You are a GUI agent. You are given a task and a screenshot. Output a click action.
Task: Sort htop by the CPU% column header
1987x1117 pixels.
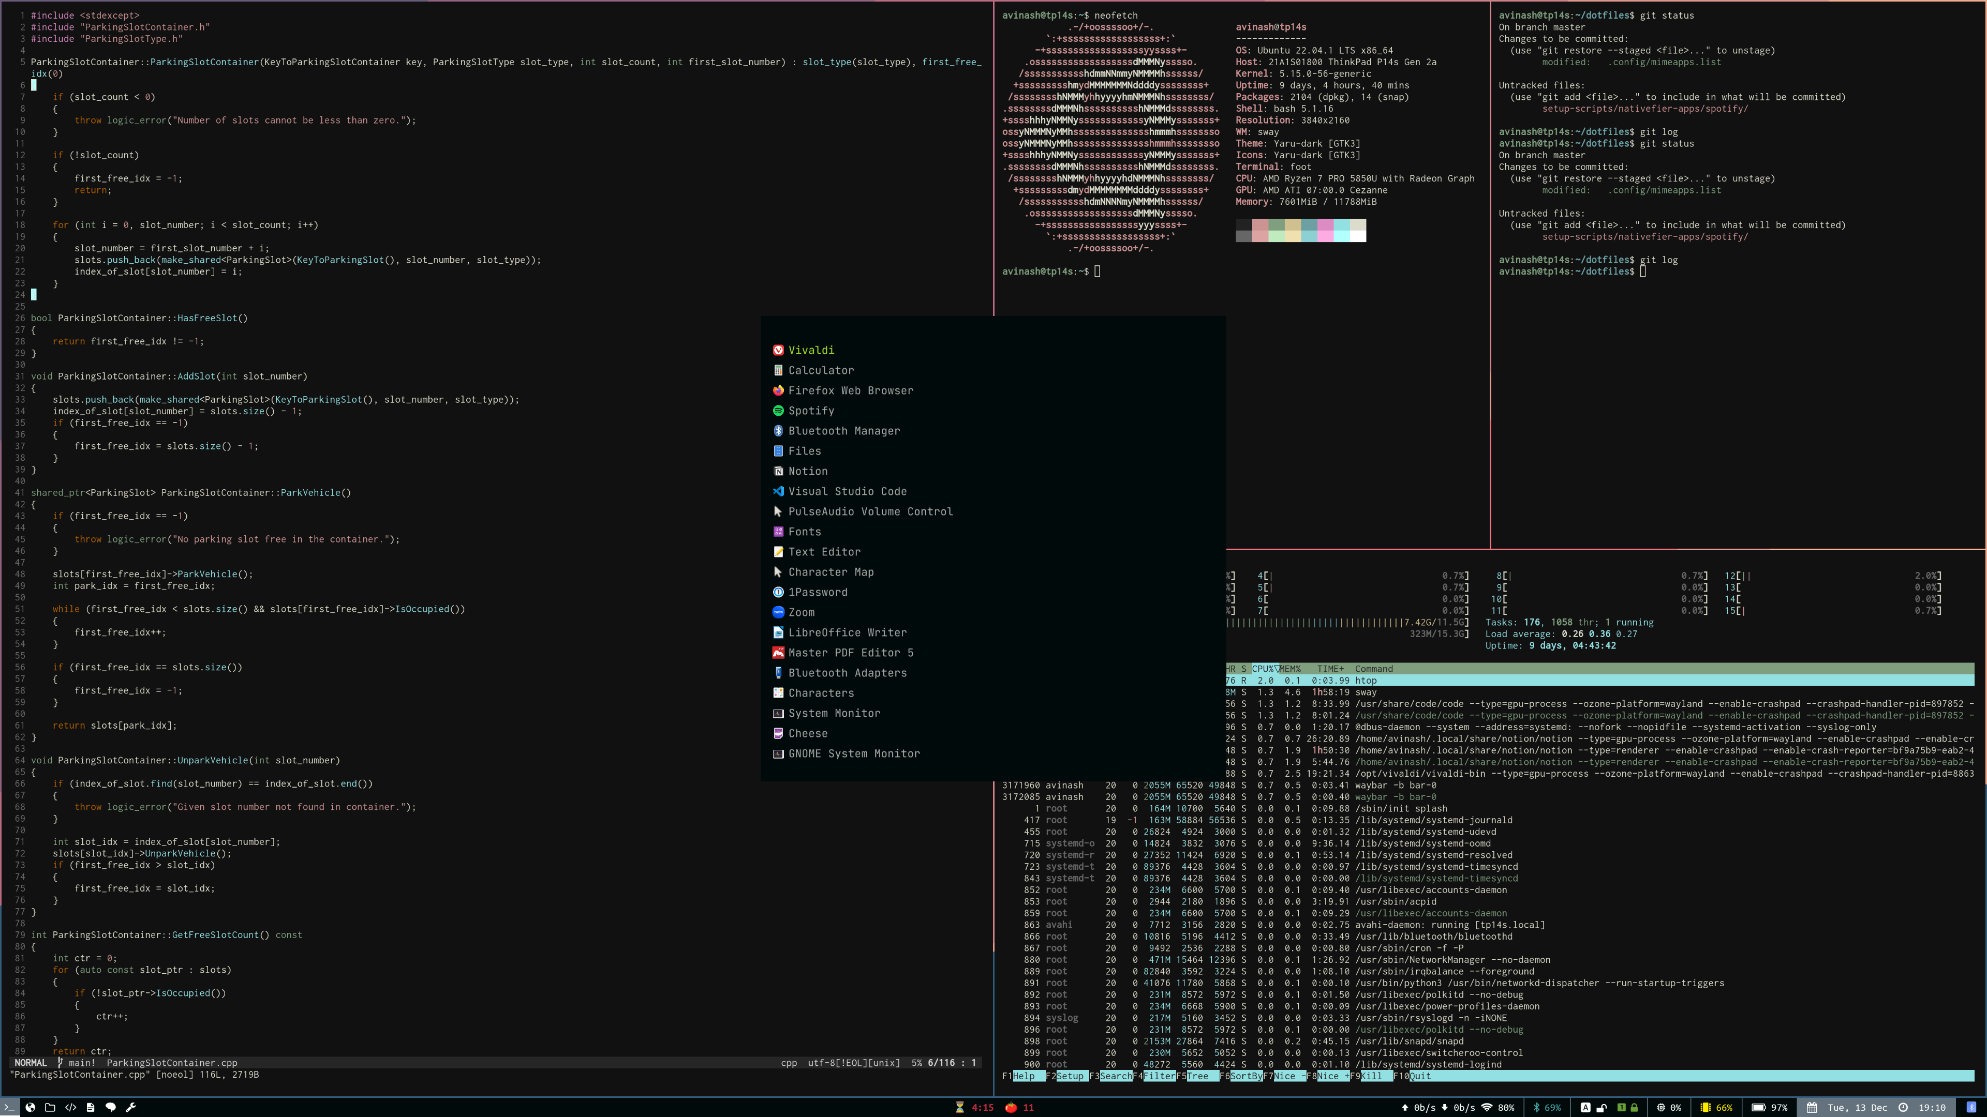[1264, 668]
